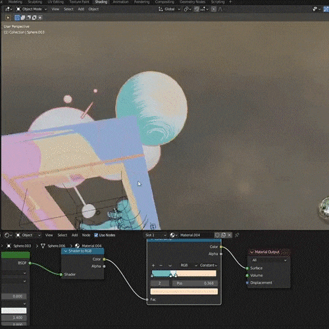
Task: Select the new selection mode icon
Action: pyautogui.click(x=17, y=18)
